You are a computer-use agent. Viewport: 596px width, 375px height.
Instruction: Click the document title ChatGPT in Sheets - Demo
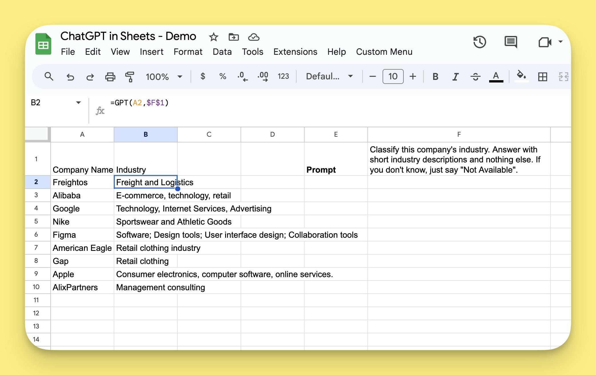[128, 36]
